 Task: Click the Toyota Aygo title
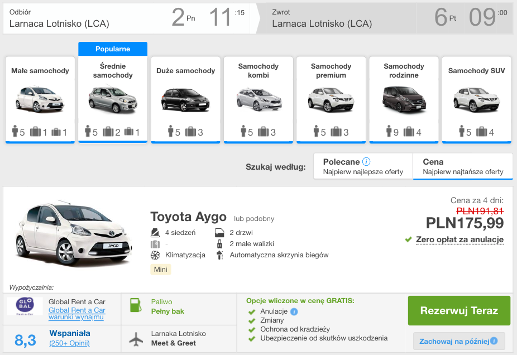(x=188, y=217)
